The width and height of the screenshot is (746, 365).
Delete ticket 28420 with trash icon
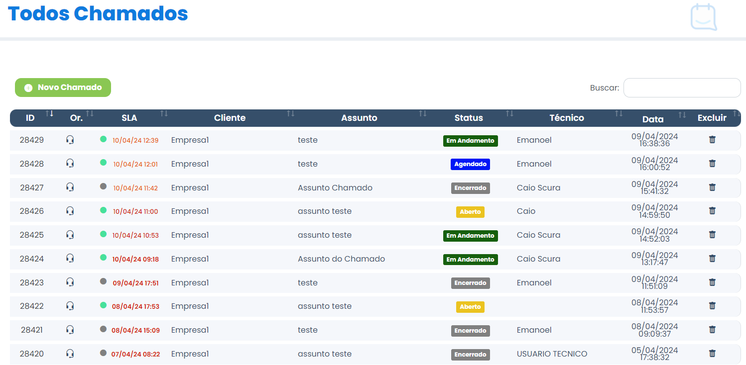point(712,354)
